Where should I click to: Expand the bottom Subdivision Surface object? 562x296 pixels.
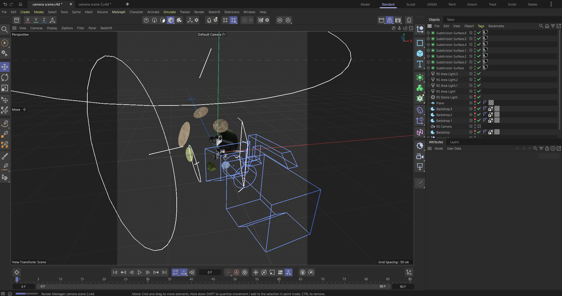428,68
